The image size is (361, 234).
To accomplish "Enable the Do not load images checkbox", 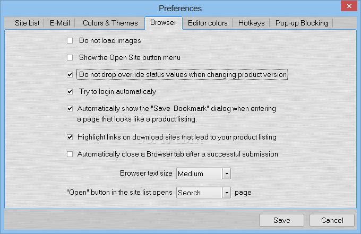I will (70, 40).
